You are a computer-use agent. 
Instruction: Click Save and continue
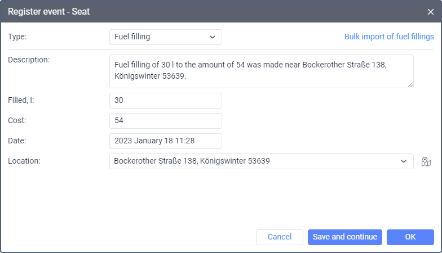point(345,237)
